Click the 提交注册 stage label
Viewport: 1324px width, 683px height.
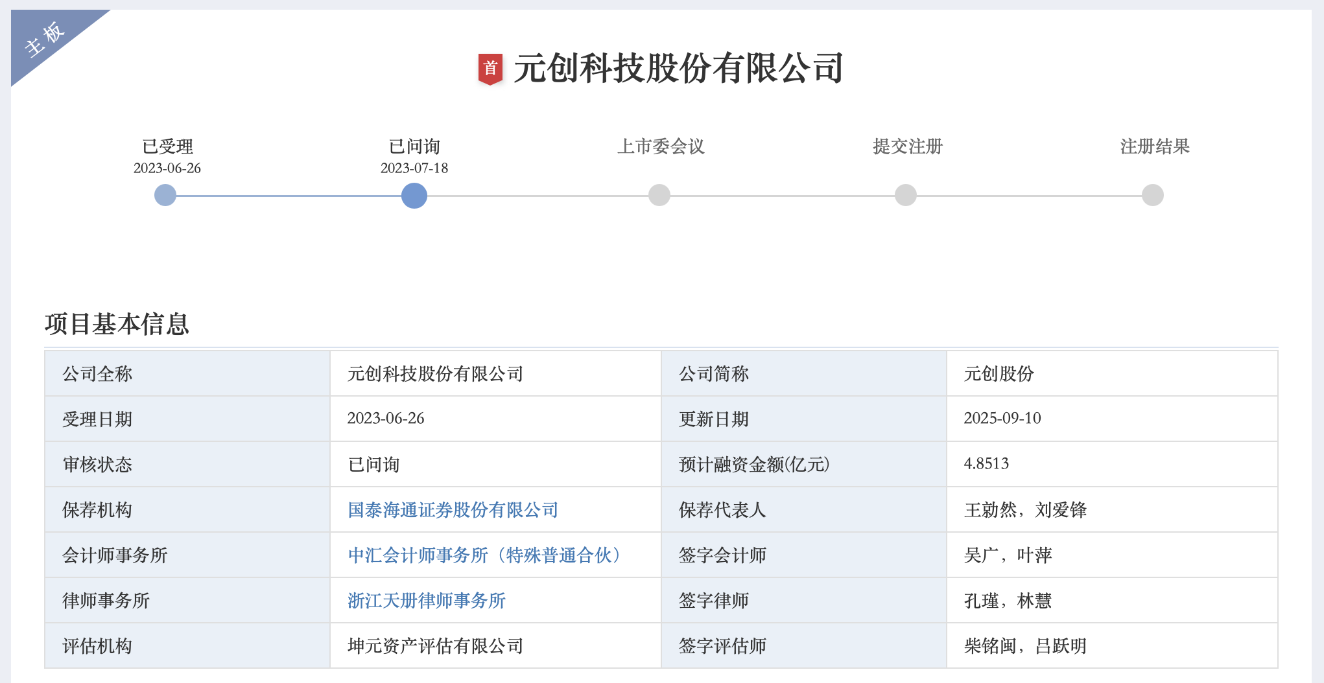pos(908,146)
